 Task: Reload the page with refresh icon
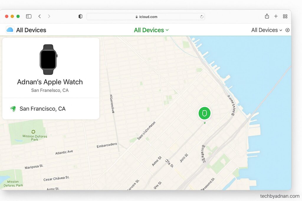pyautogui.click(x=202, y=17)
